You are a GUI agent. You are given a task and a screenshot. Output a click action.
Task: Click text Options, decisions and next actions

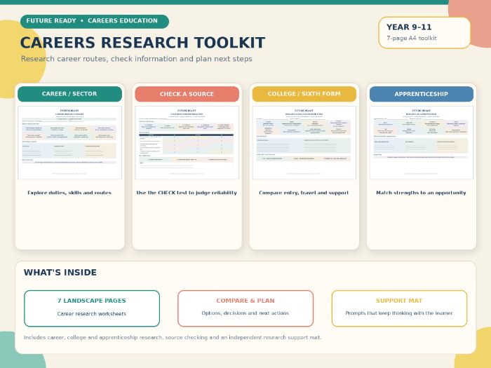pos(245,313)
